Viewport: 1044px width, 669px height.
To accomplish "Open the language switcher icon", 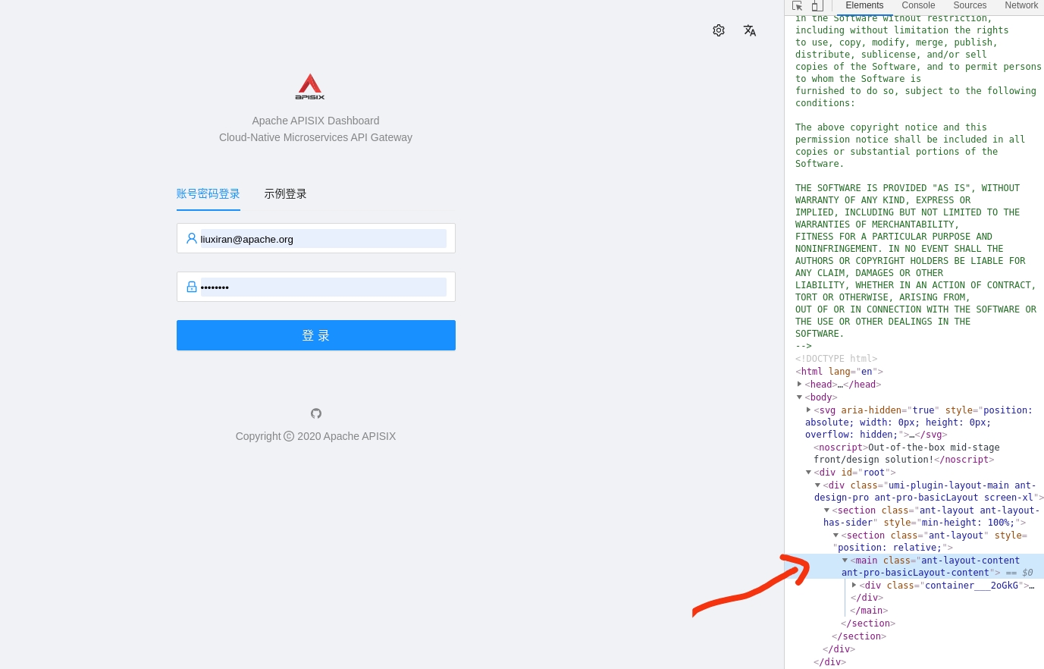I will [x=750, y=30].
